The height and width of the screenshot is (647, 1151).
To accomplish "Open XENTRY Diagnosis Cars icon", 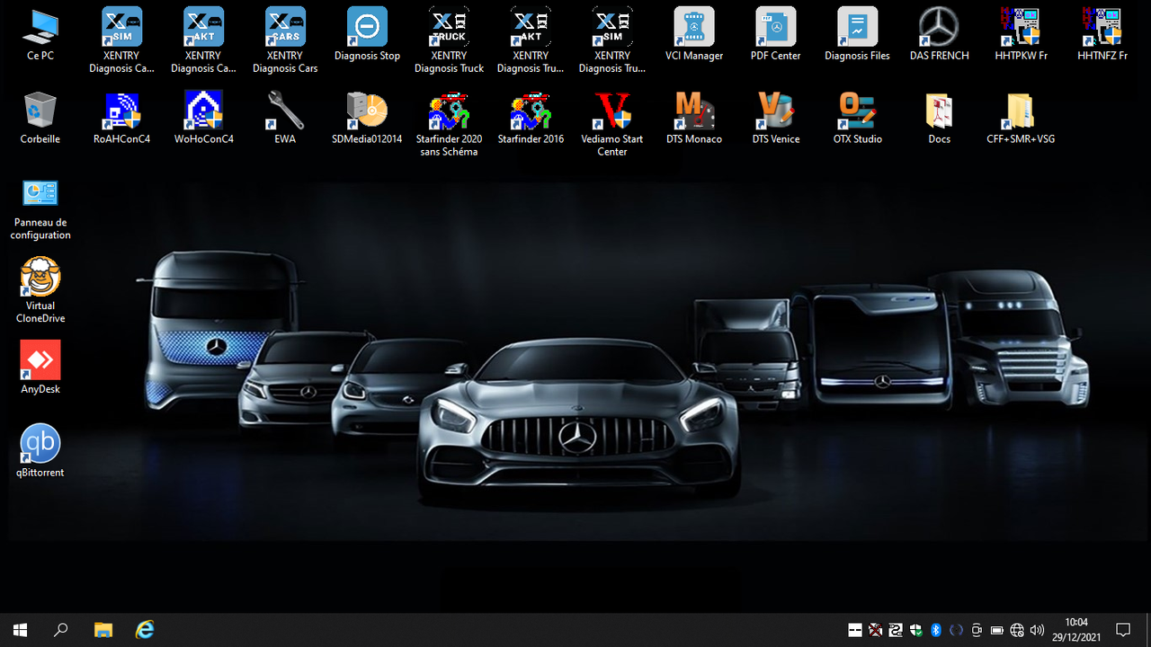I will [x=285, y=40].
